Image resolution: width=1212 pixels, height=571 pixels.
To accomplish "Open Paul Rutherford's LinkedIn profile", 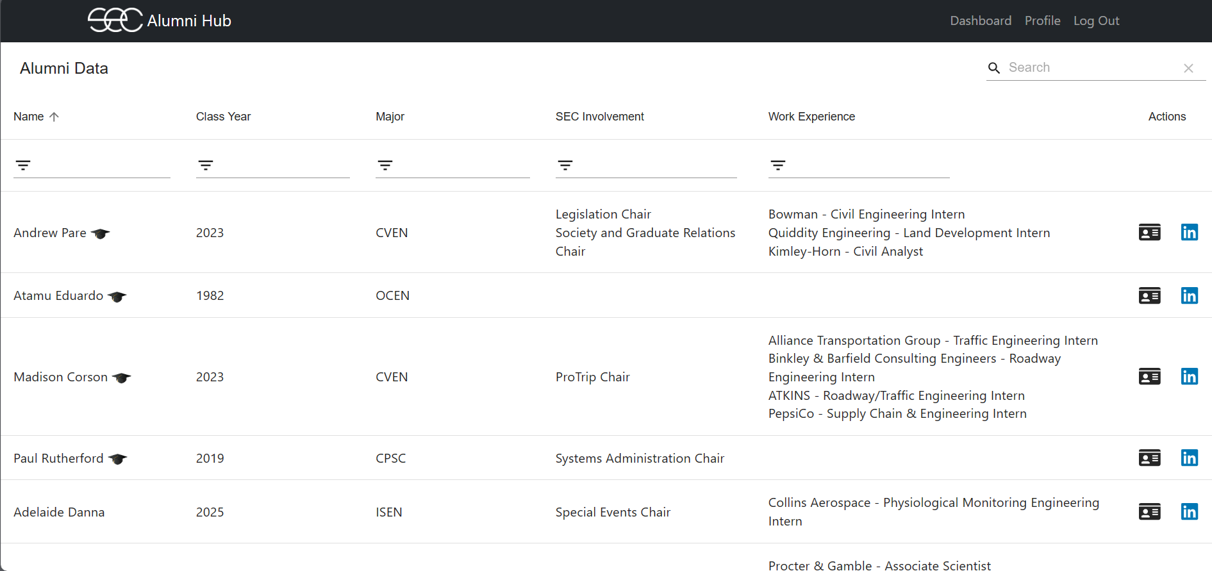I will tap(1189, 458).
